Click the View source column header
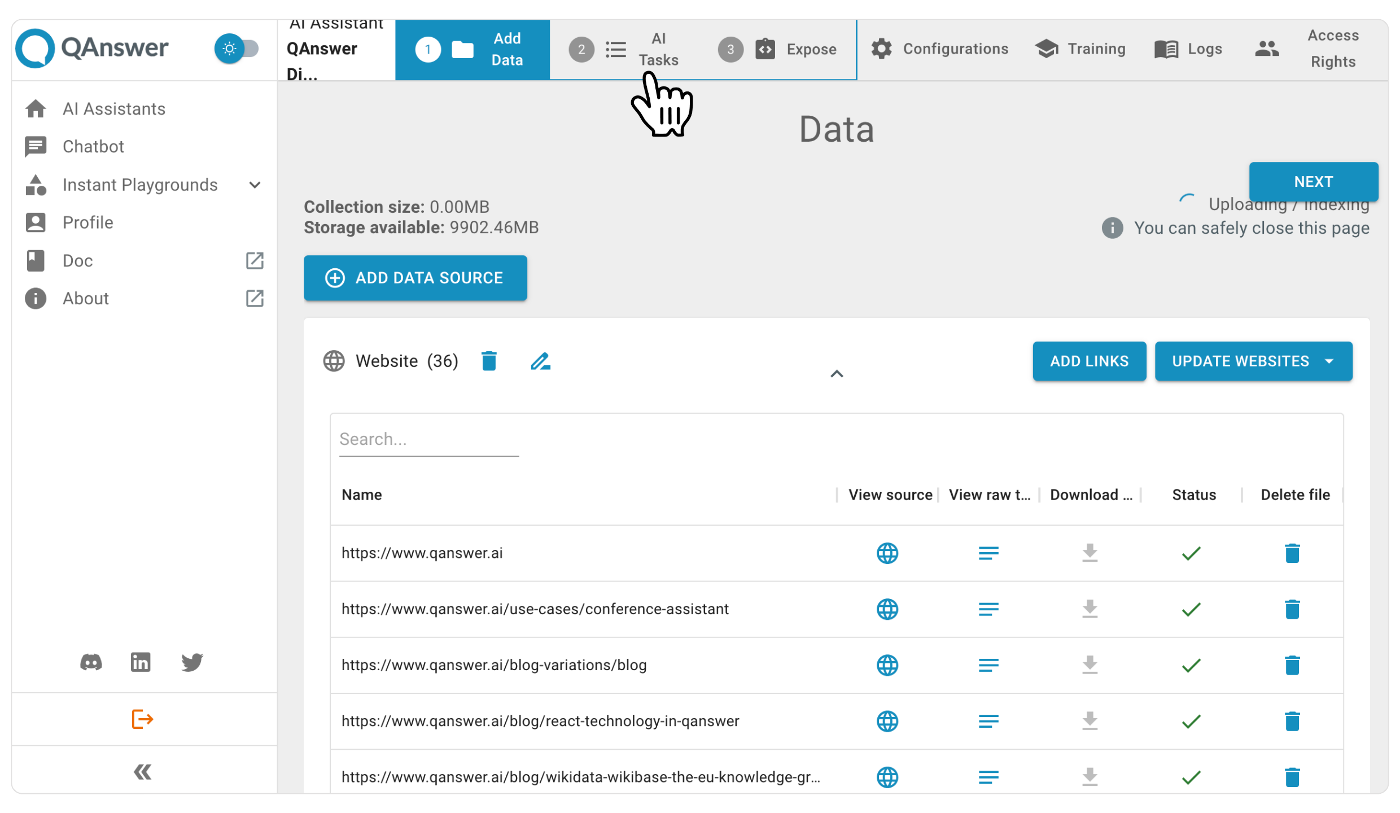Screen dimensions: 1400x813 (x=890, y=495)
